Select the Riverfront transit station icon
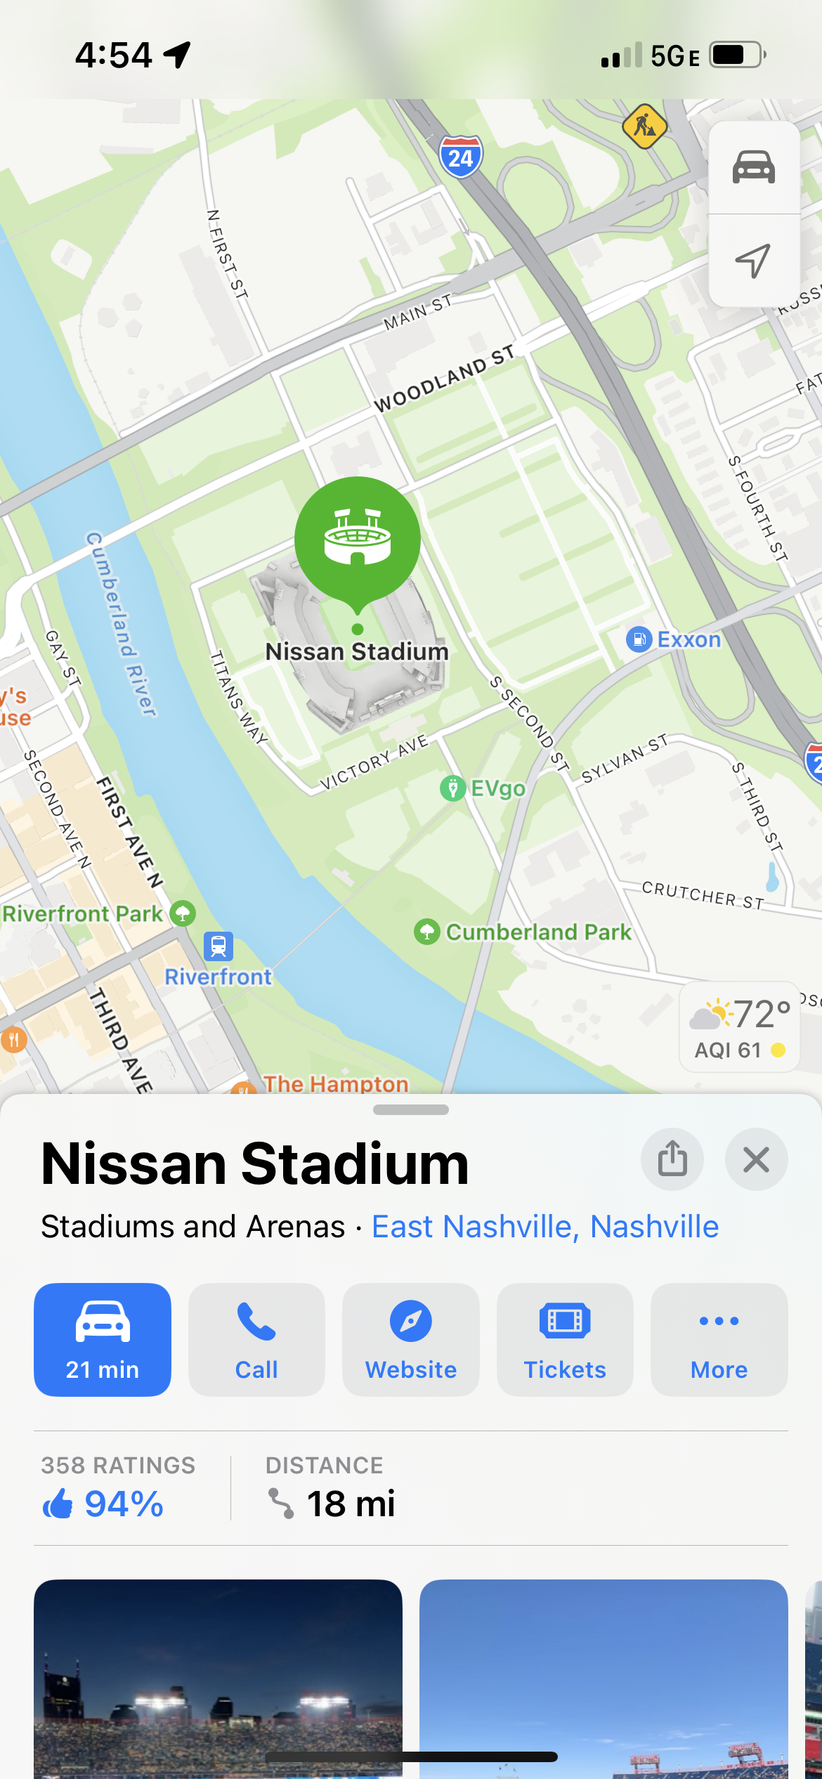Screen dimensions: 822x1779 218,946
